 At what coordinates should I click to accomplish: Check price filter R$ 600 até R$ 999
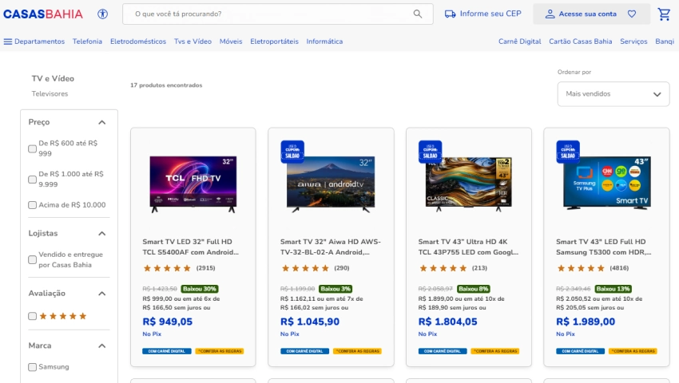click(32, 149)
